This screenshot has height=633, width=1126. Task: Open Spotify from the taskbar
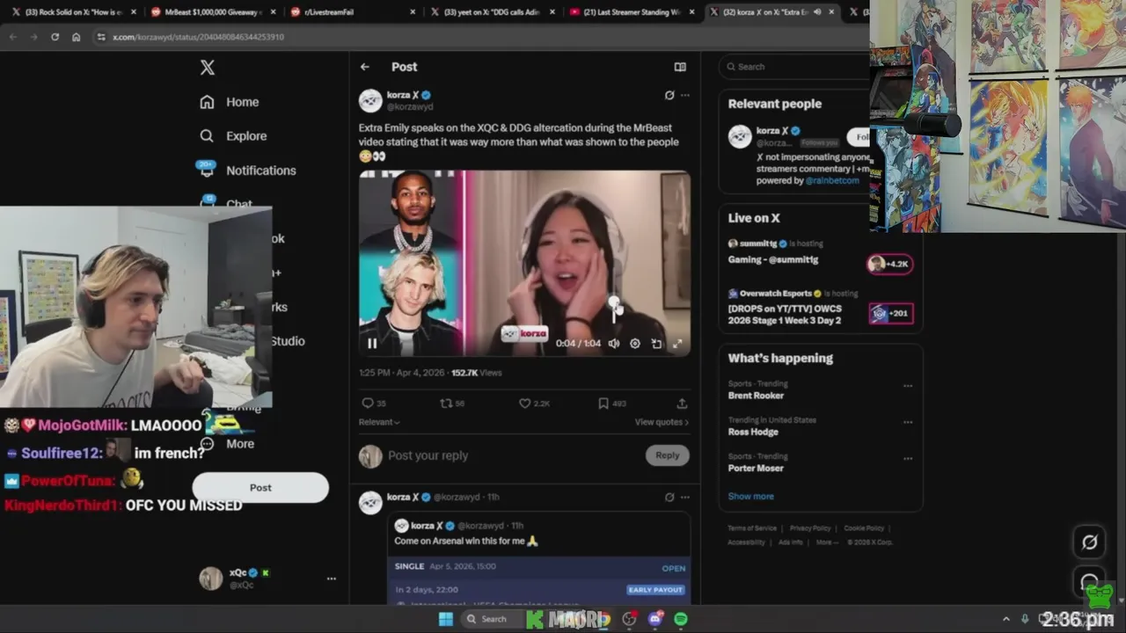[x=681, y=619]
